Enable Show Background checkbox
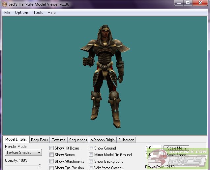 [x=91, y=161]
